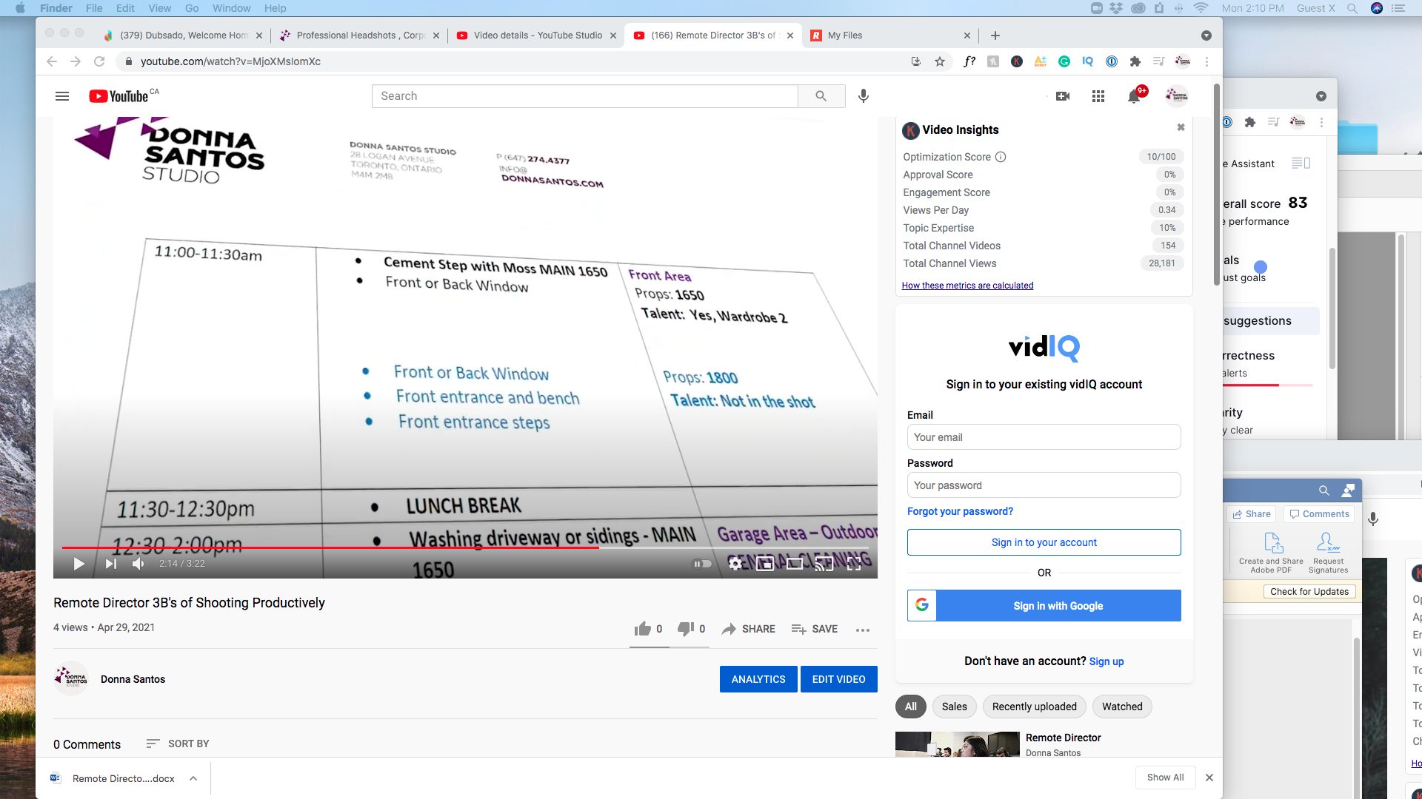Open Chrome three-dot menu
The width and height of the screenshot is (1422, 799).
click(1206, 61)
